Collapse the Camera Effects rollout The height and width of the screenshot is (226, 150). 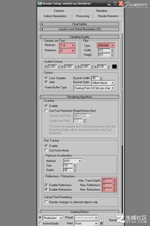79,212
